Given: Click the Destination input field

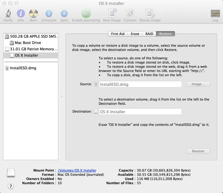Looking at the screenshot, I should 140,112.
